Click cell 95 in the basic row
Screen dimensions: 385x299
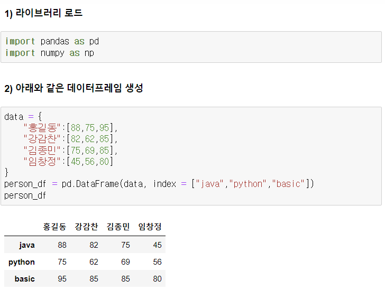click(x=62, y=278)
